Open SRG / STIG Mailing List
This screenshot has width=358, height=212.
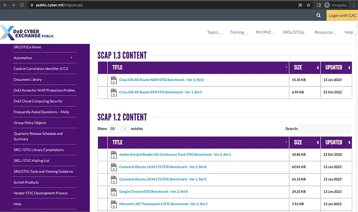click(31, 160)
